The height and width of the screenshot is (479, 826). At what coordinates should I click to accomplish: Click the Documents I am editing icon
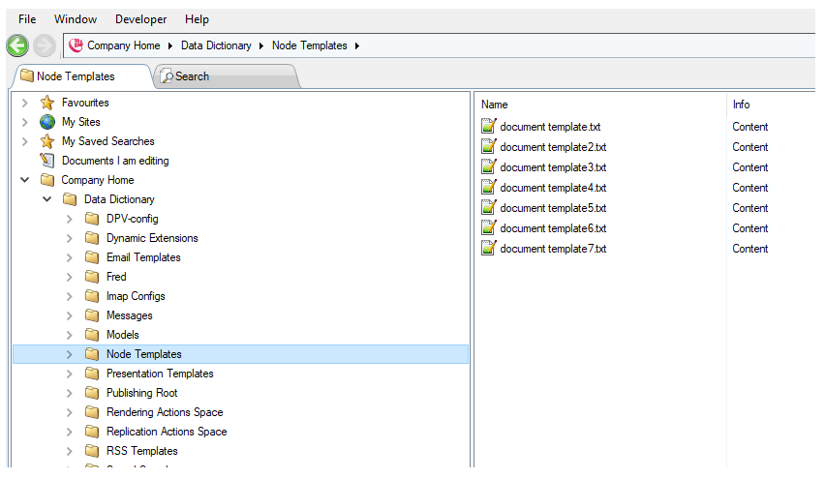point(47,160)
